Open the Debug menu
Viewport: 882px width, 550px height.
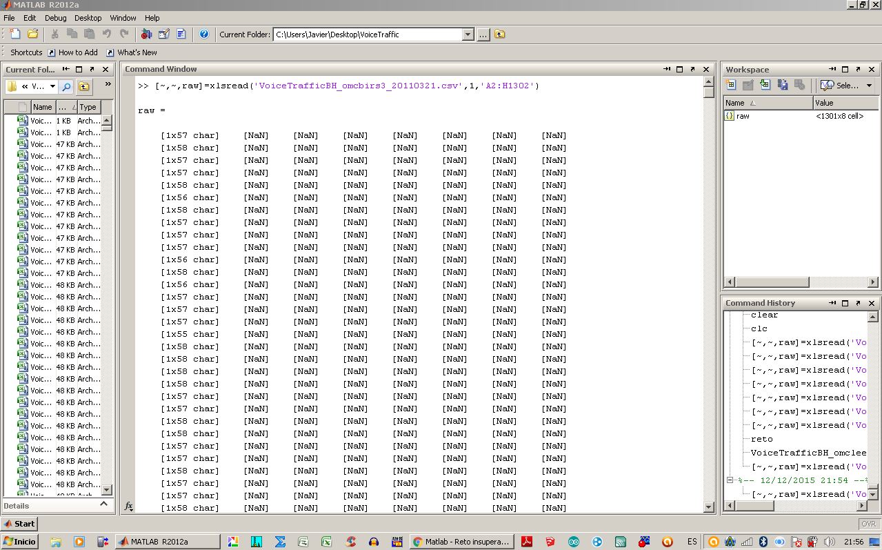pos(56,18)
